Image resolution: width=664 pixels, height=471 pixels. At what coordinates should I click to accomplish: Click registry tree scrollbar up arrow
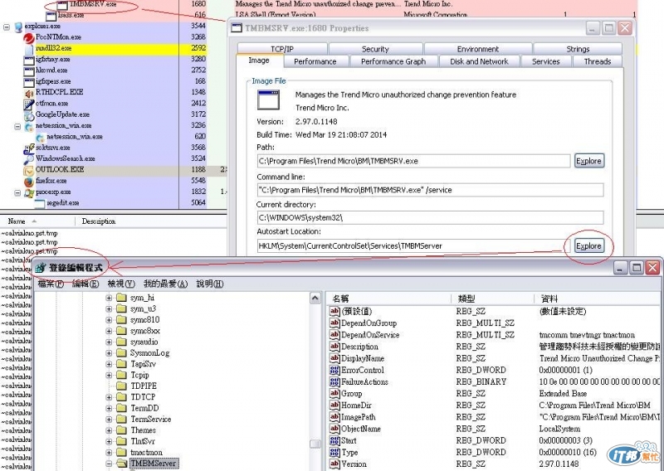pyautogui.click(x=315, y=299)
